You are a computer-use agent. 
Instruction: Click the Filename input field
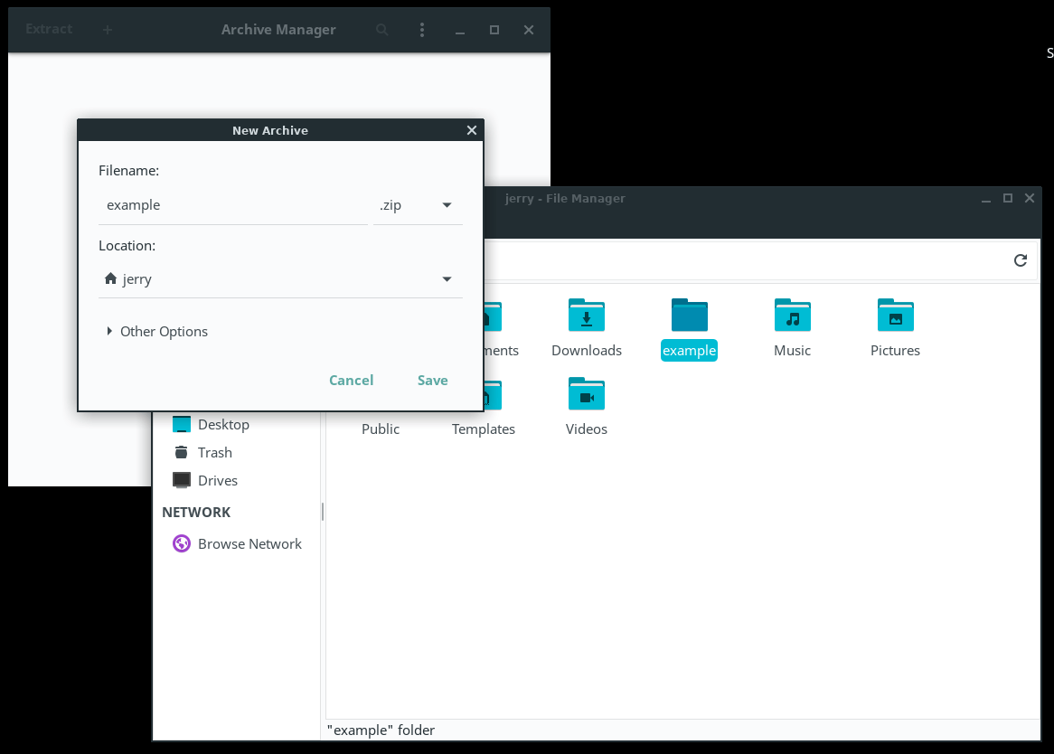pyautogui.click(x=232, y=205)
